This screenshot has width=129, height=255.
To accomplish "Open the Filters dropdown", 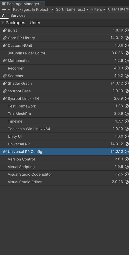I will (x=98, y=10).
